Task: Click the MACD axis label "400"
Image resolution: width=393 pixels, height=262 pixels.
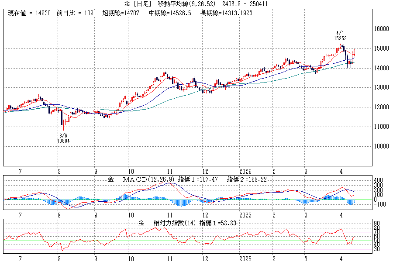Action: (378, 180)
